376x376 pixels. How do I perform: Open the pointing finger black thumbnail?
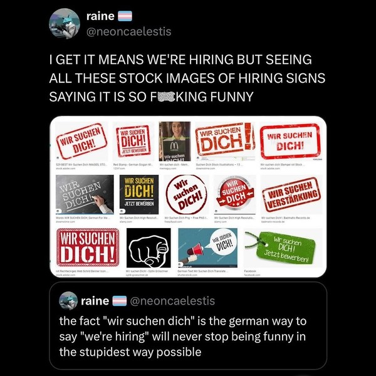(x=149, y=247)
